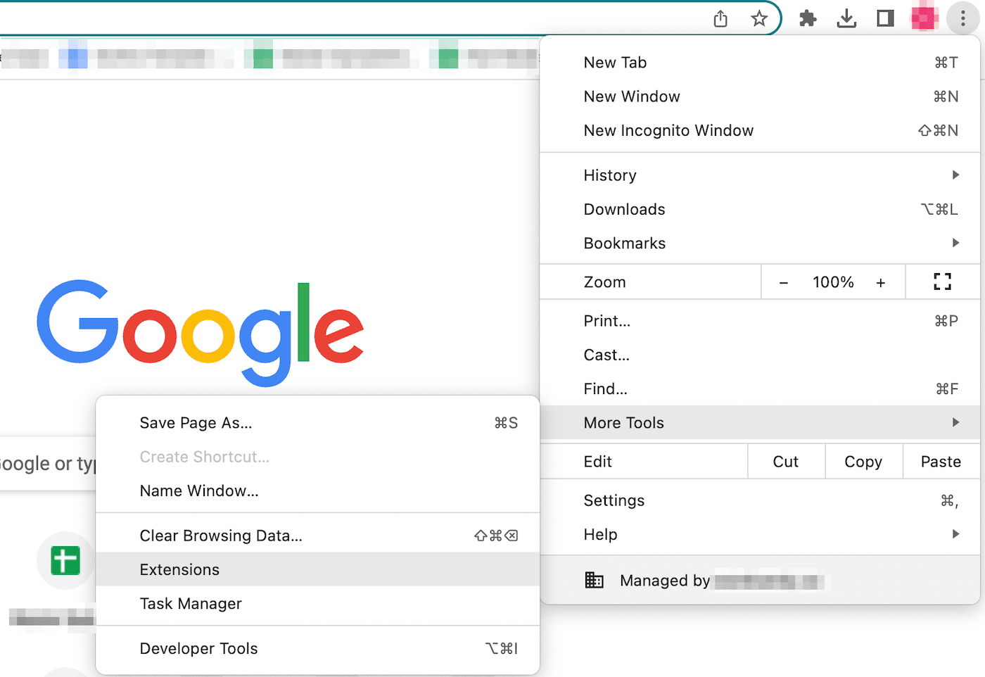Viewport: 985px width, 677px height.
Task: Open a New Incognito Window
Action: tap(668, 130)
